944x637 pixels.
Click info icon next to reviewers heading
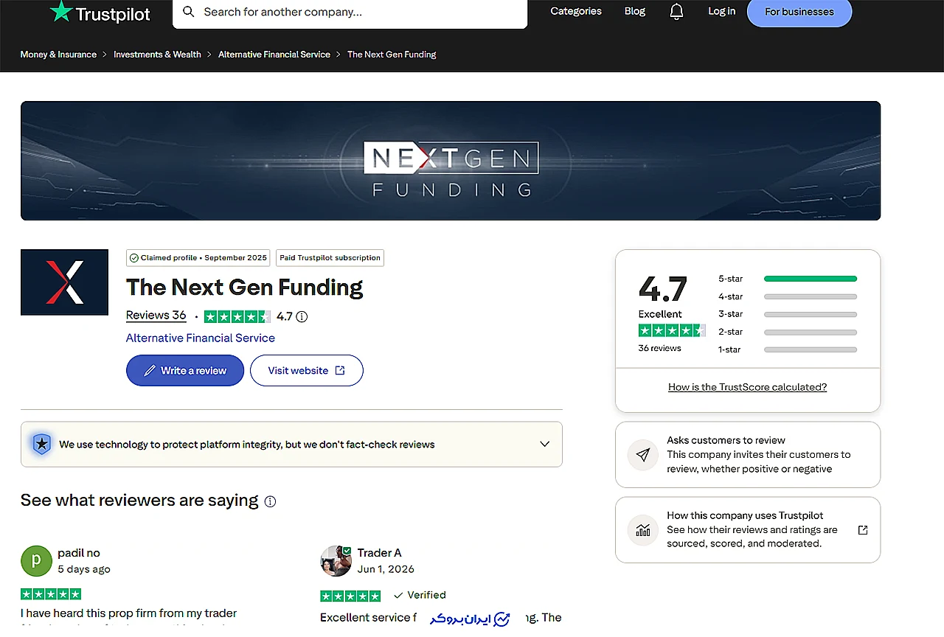click(x=270, y=501)
